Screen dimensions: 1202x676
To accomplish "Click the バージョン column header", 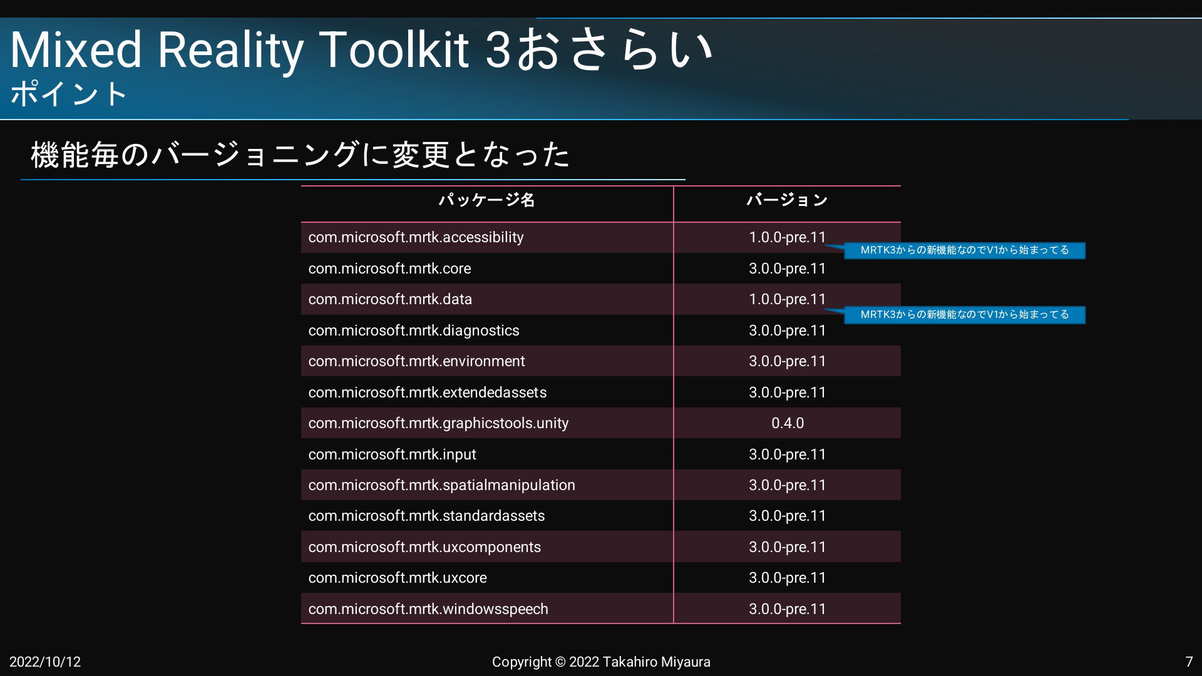I will click(x=787, y=200).
